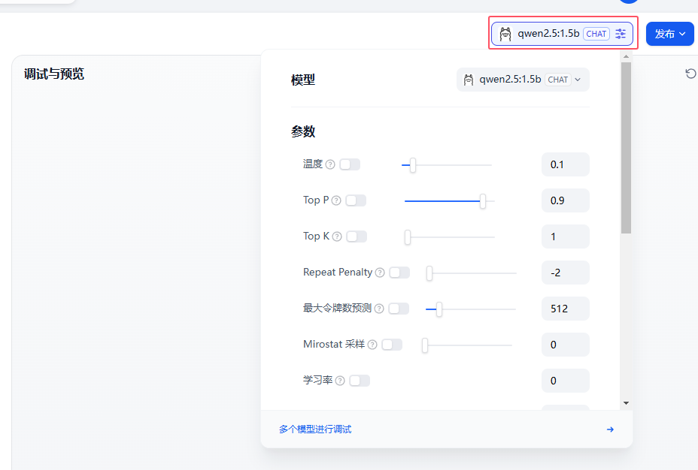
Task: Turn on the Repeat Penalty switch
Action: coord(399,273)
